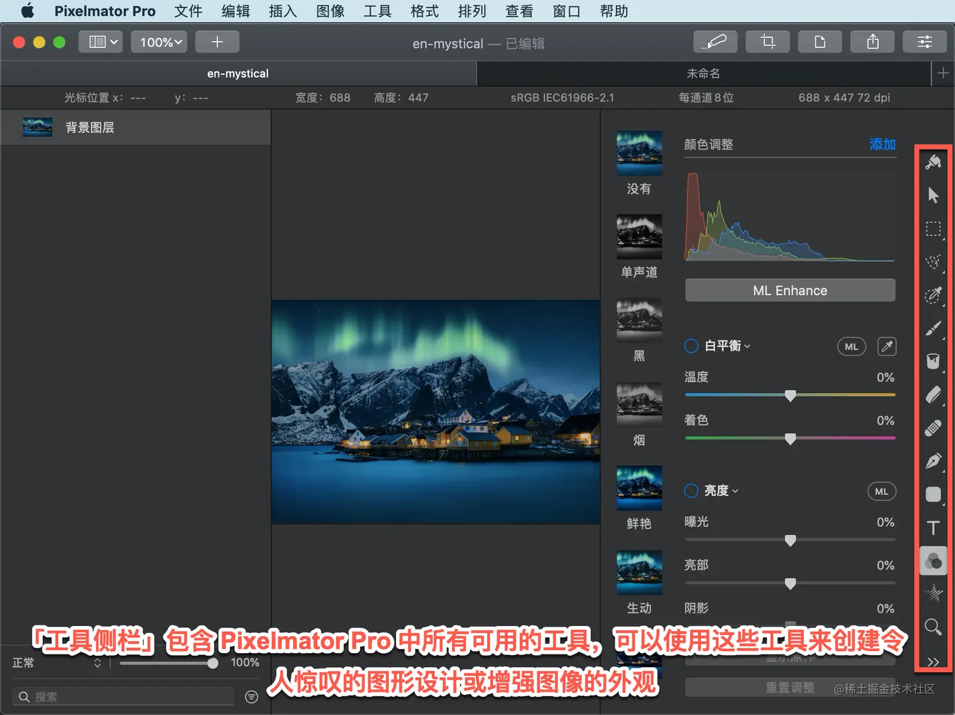Click ML button for 白平衡
The width and height of the screenshot is (955, 715).
(x=851, y=346)
